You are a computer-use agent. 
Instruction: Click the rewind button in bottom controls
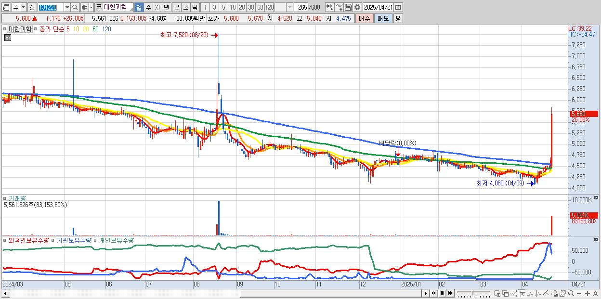click(x=433, y=293)
